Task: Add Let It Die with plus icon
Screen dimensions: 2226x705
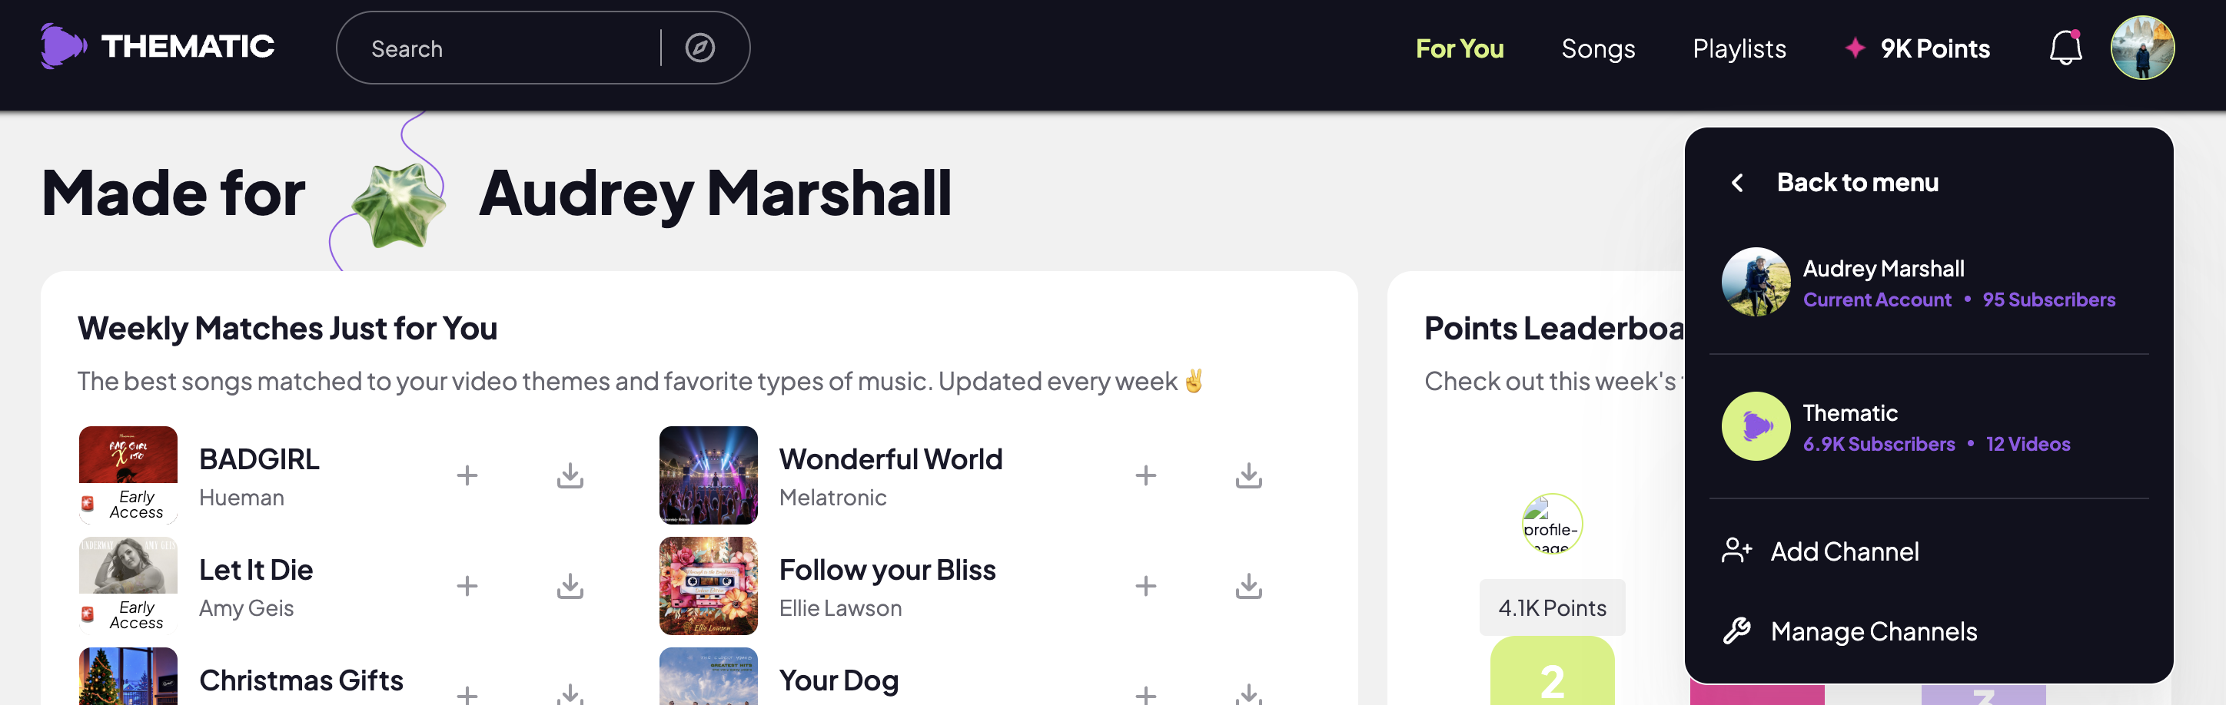Action: [x=467, y=586]
